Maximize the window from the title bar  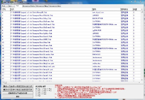tap(135, 1)
